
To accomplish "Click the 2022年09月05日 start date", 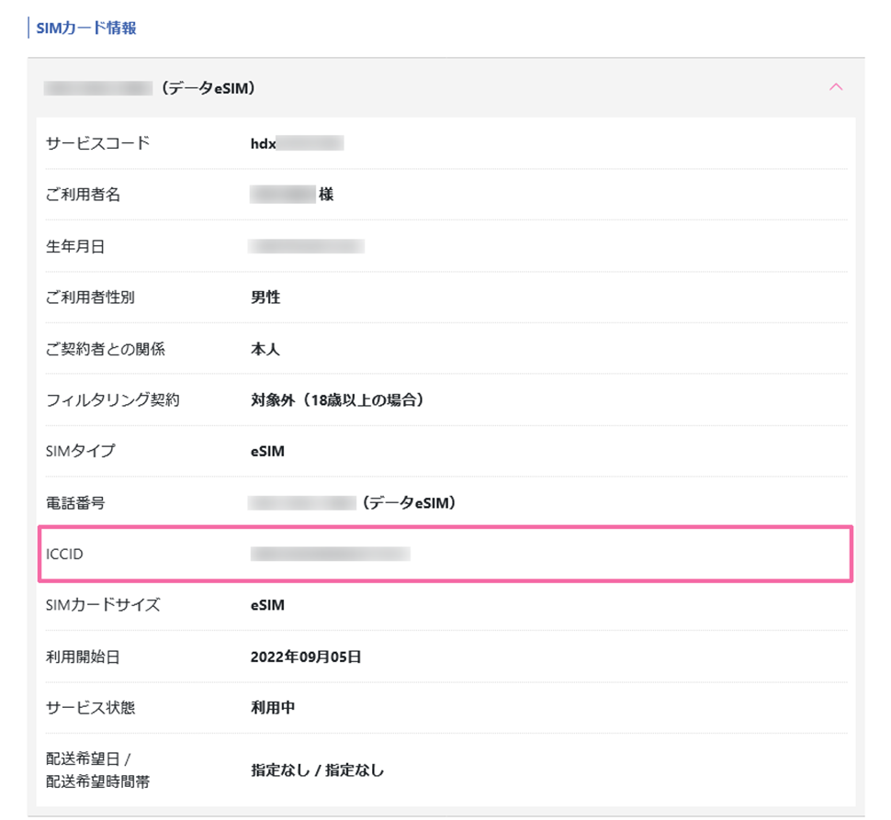I will 305,657.
